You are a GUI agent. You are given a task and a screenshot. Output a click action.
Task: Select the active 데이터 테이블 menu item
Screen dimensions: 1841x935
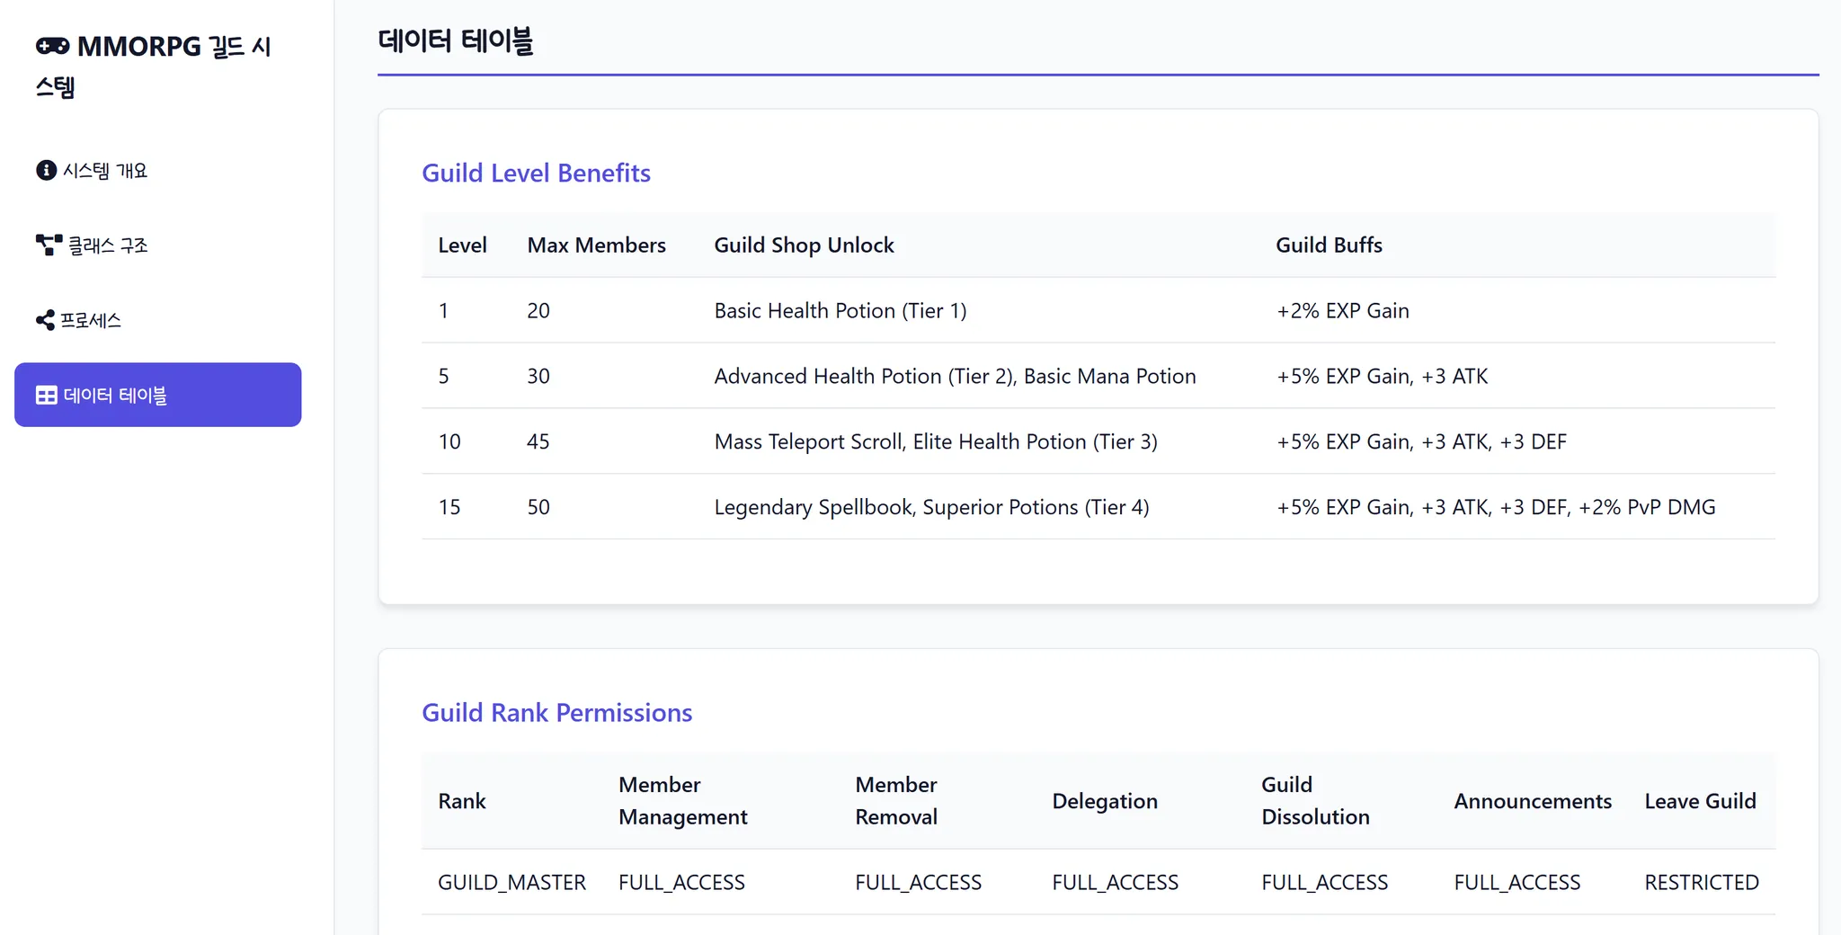click(x=157, y=395)
